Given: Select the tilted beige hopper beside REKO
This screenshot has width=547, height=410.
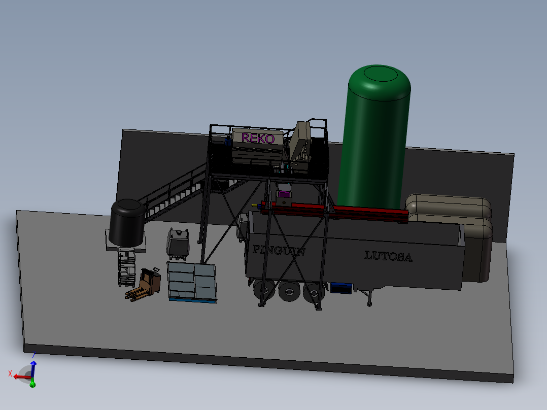Looking at the screenshot, I should [300, 140].
